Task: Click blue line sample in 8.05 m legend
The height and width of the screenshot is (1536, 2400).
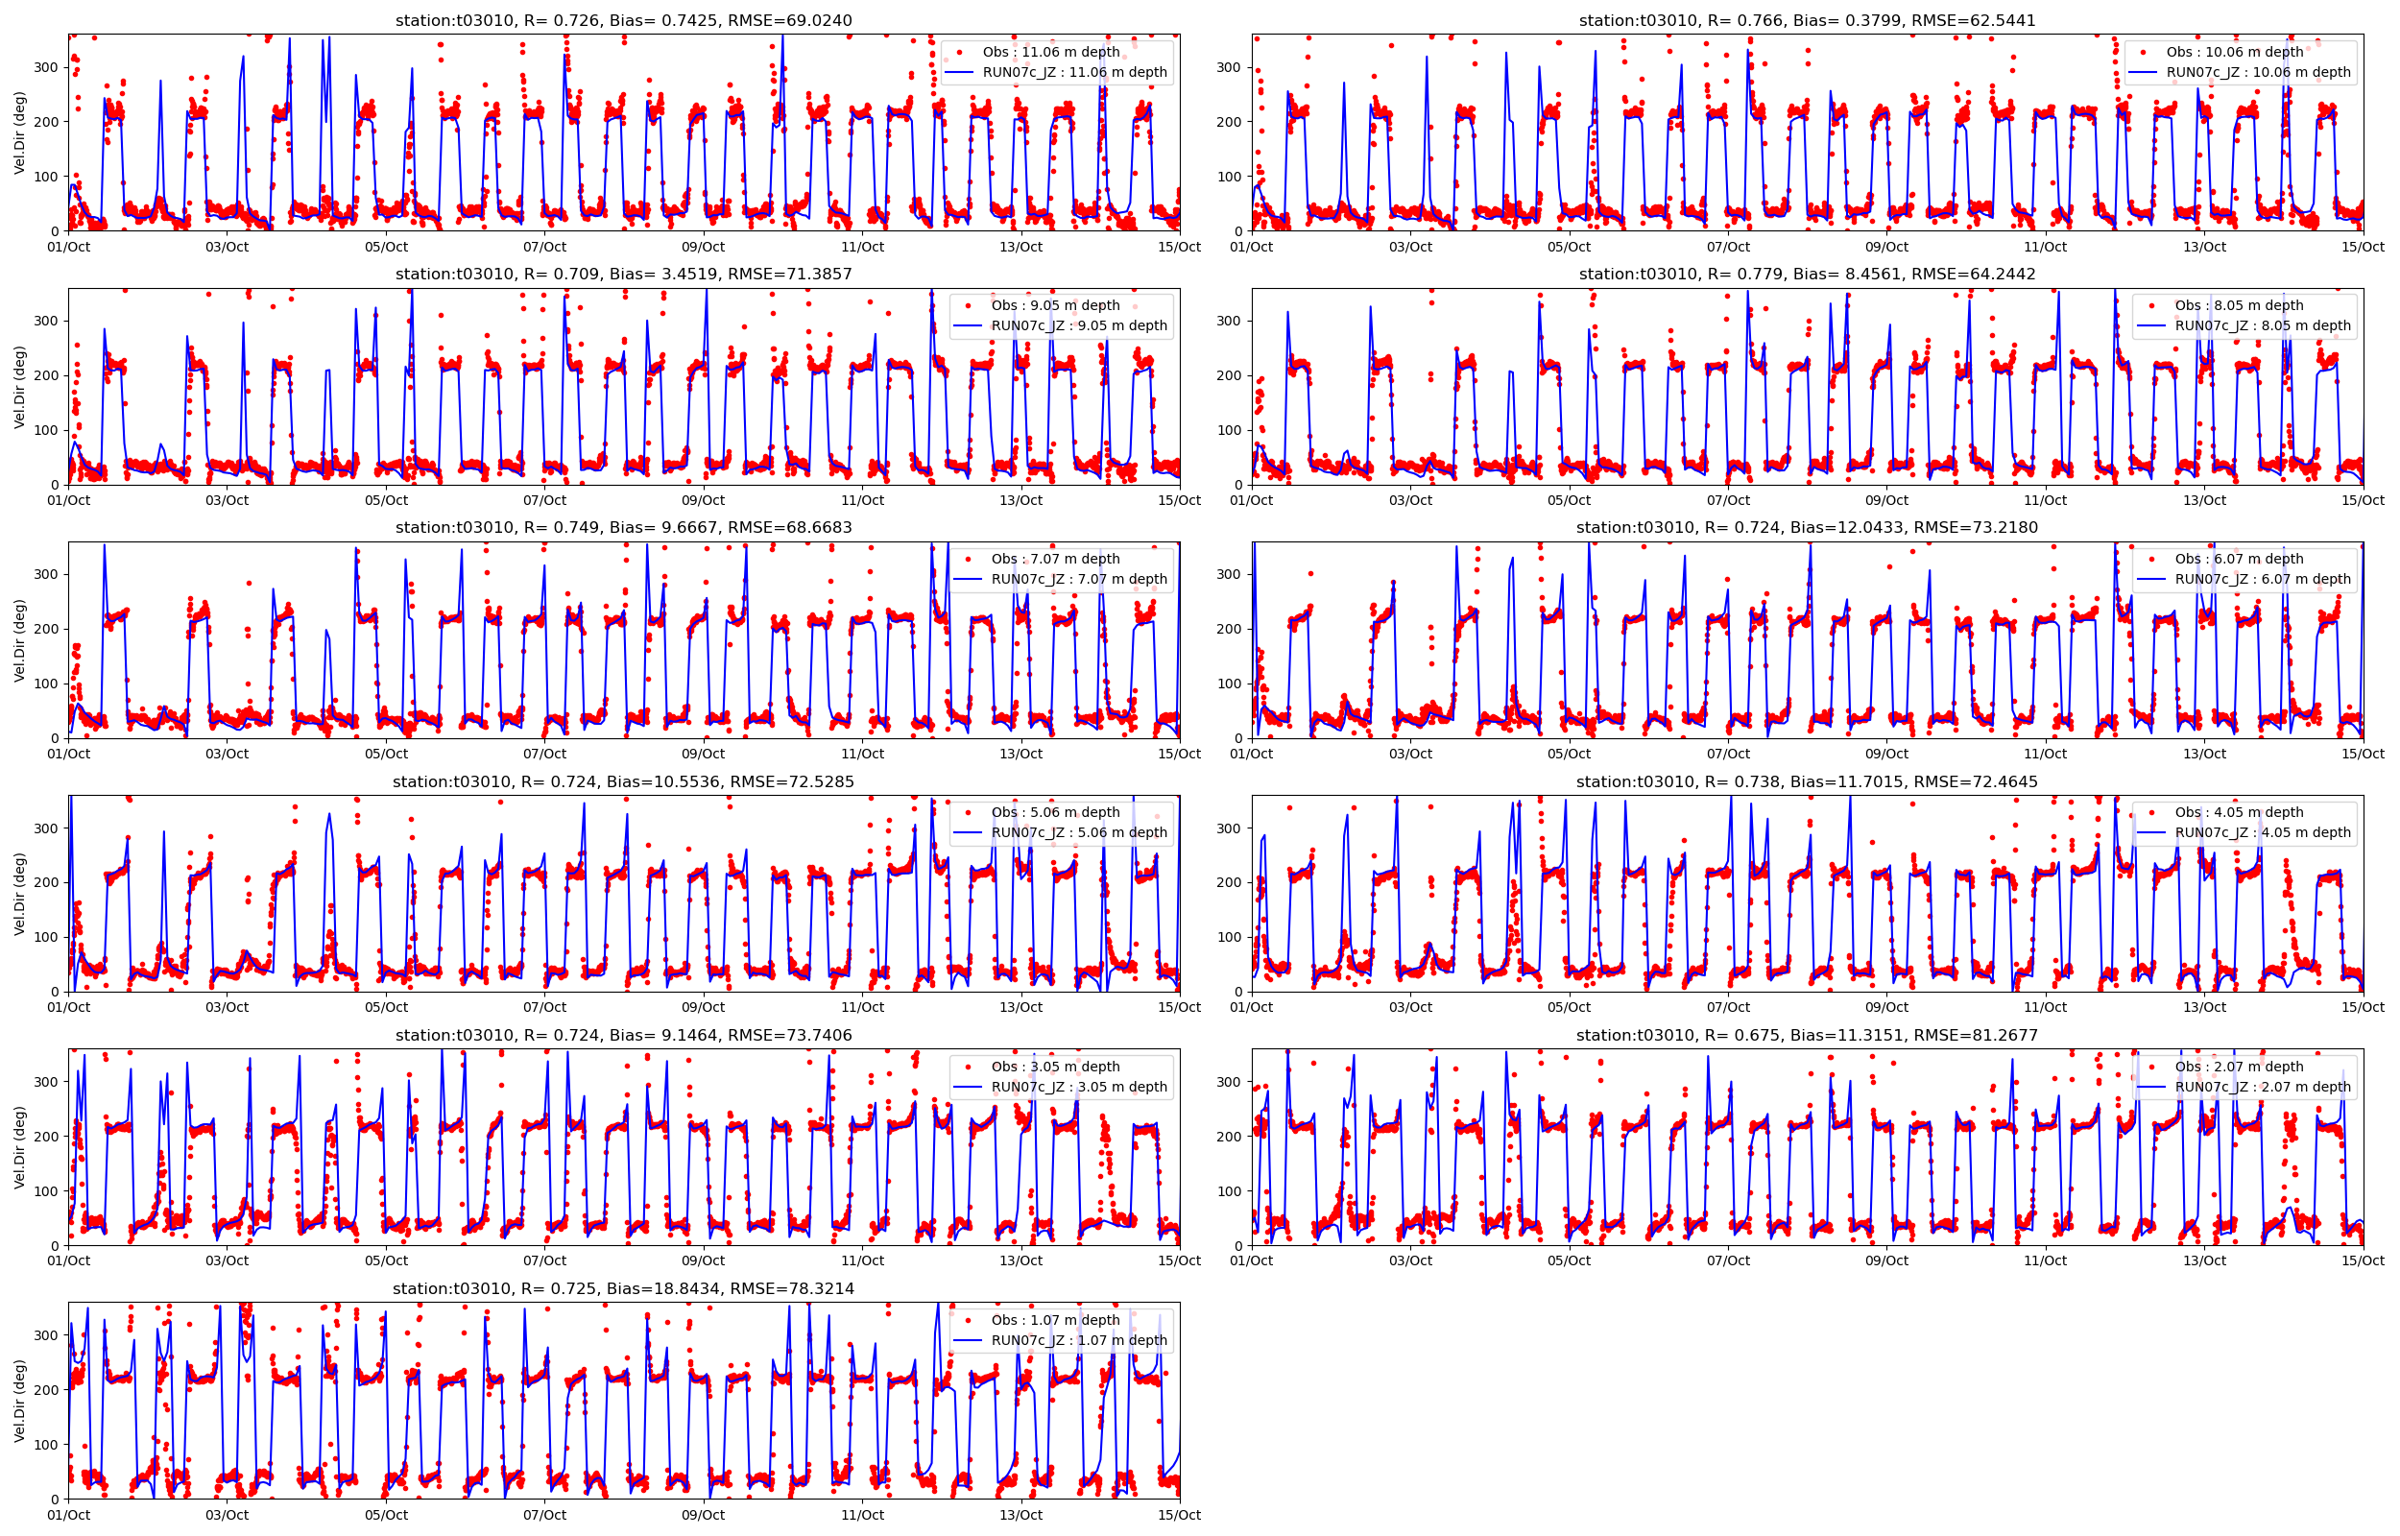Action: click(x=2150, y=326)
